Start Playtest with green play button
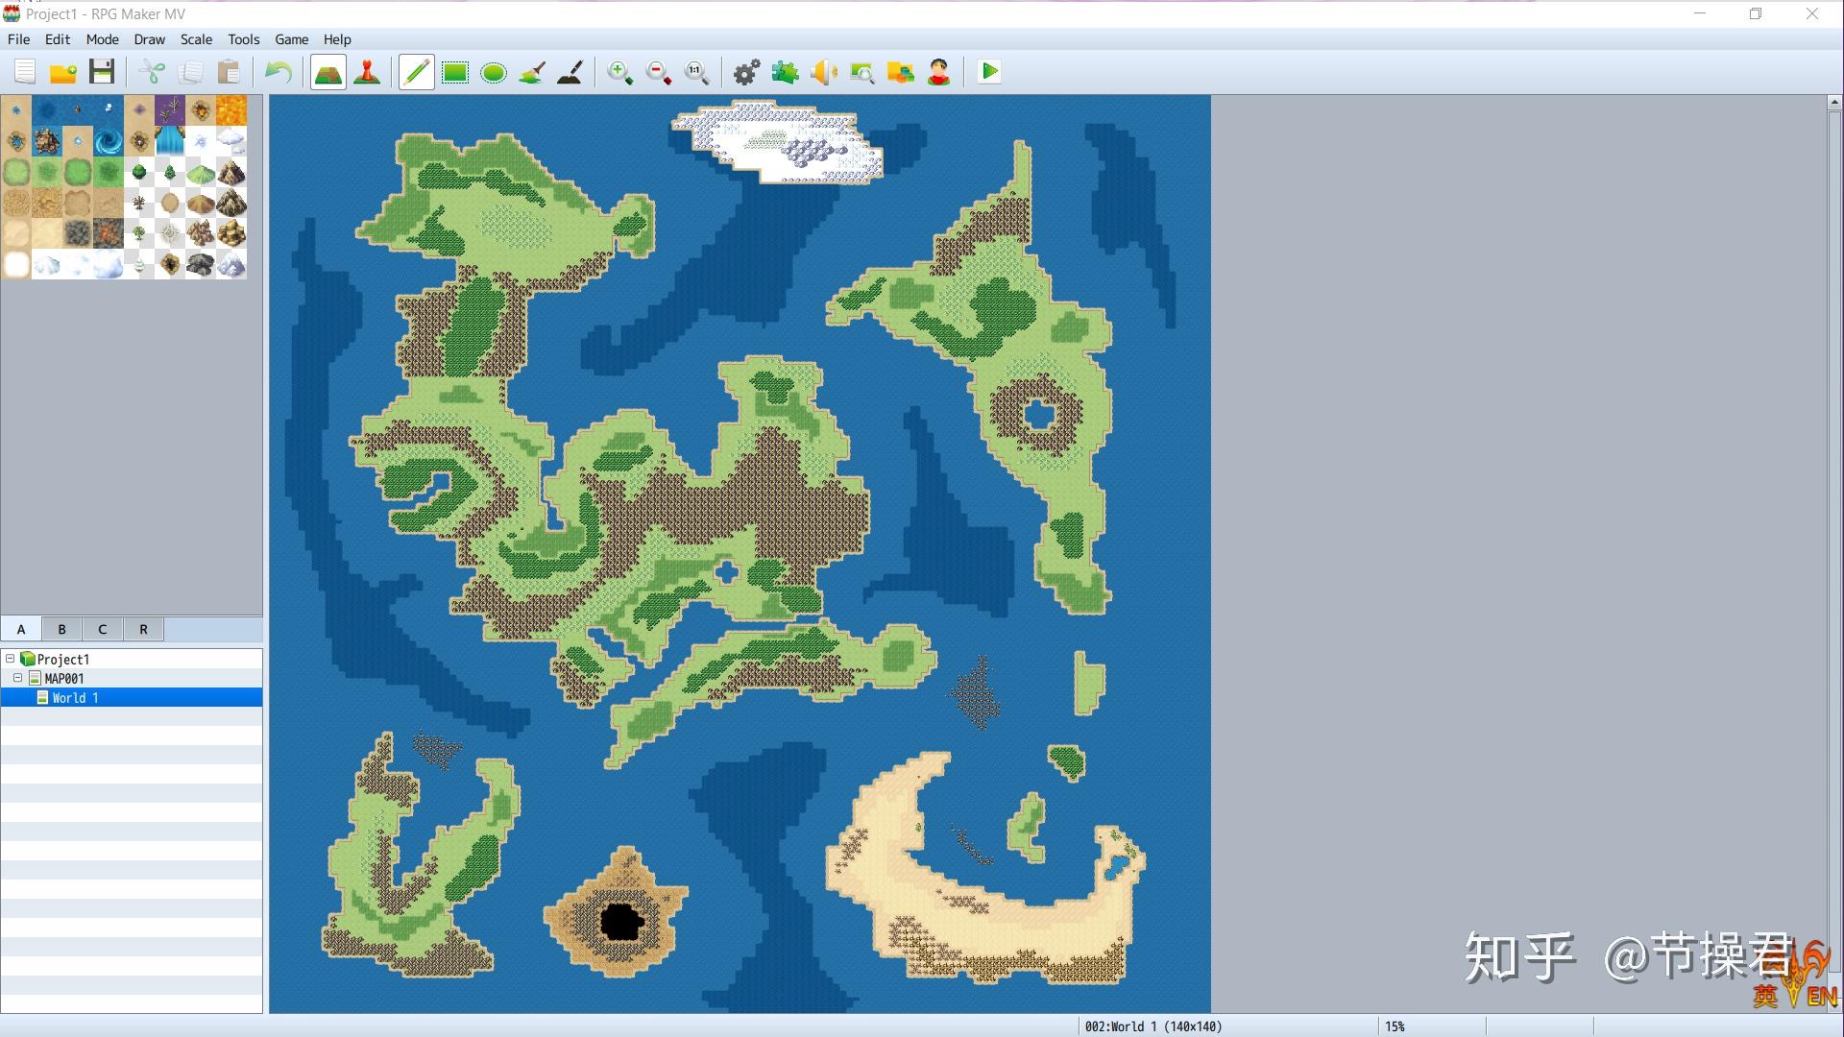This screenshot has height=1037, width=1844. [988, 72]
